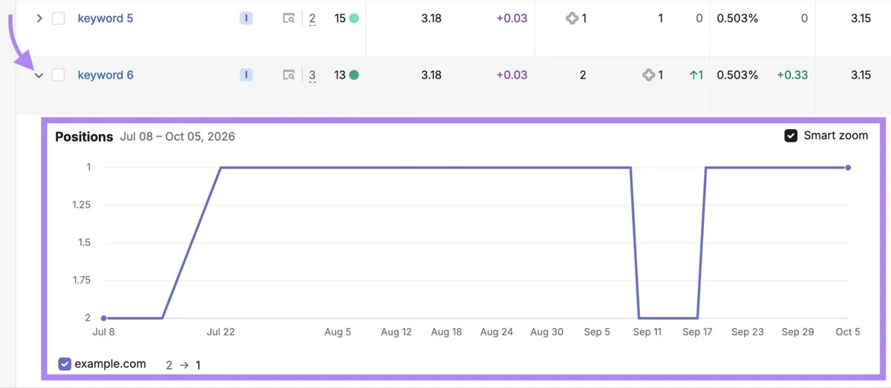Open the keyword 6 link

pyautogui.click(x=105, y=75)
